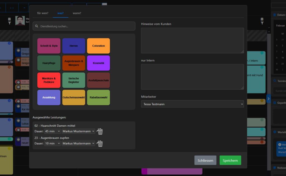Viewport: 286px width, 176px height.
Task: Click the filter funnel icon at top left
Action: click(x=9, y=23)
